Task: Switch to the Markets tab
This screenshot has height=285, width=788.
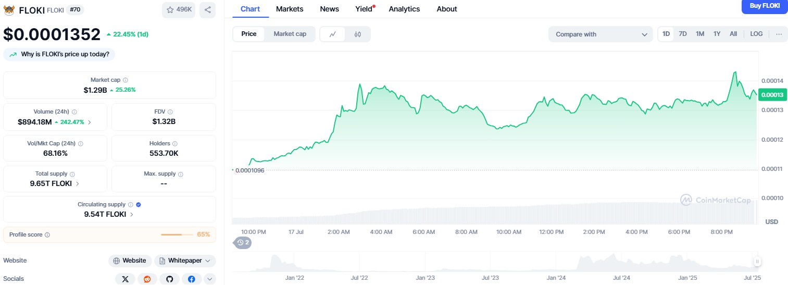Action: 290,9
